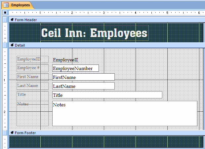
Task: Click the Form Footer section selector on the vertical ruler
Action: (5, 133)
